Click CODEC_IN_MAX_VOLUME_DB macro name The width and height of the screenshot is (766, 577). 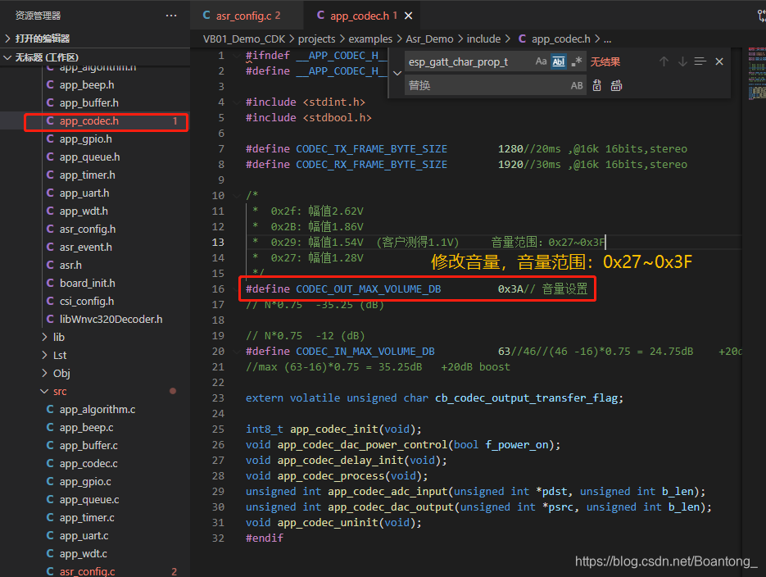click(365, 352)
